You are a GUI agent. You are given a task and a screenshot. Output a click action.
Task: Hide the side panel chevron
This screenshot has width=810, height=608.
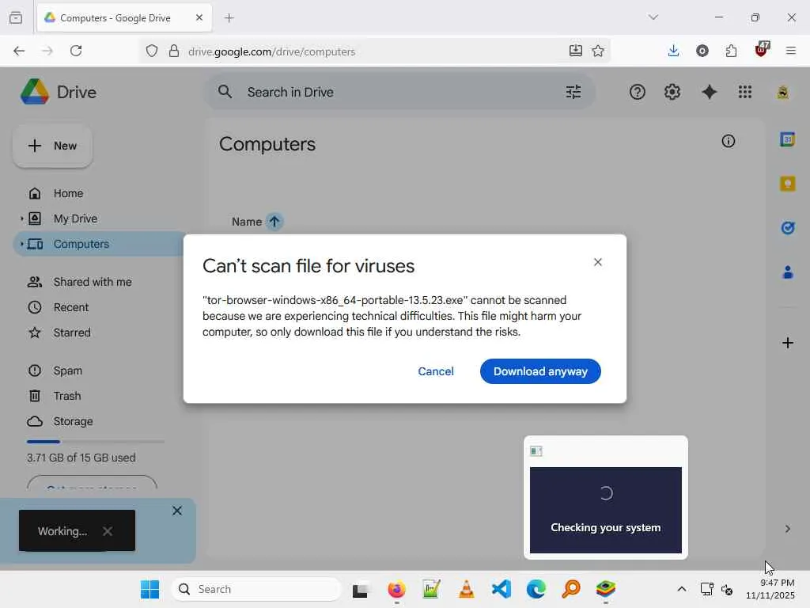[x=787, y=529]
